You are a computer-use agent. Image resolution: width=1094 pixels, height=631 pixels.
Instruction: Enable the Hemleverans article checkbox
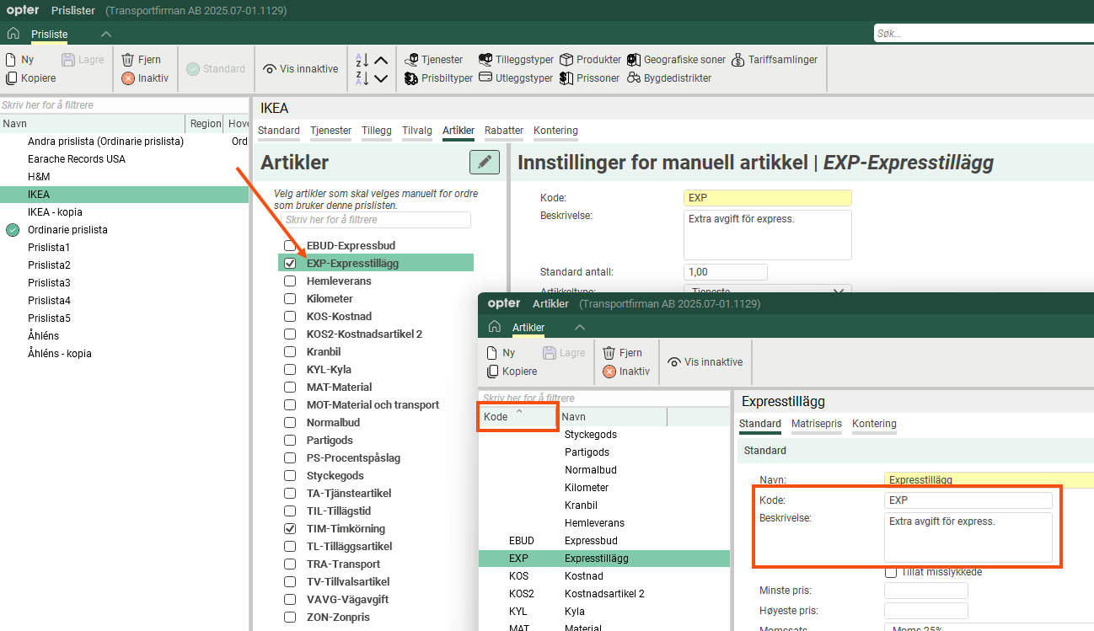[290, 281]
